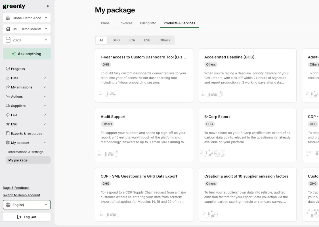The image size is (319, 227).
Task: Click Switch to demo account link
Action: click(21, 195)
